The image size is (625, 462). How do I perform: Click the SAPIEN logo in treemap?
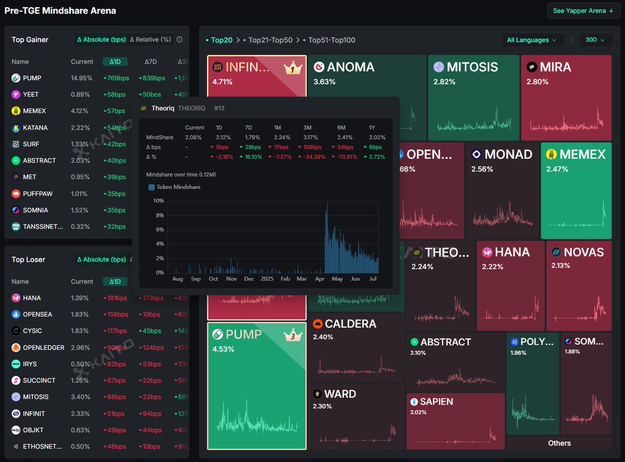coord(414,402)
